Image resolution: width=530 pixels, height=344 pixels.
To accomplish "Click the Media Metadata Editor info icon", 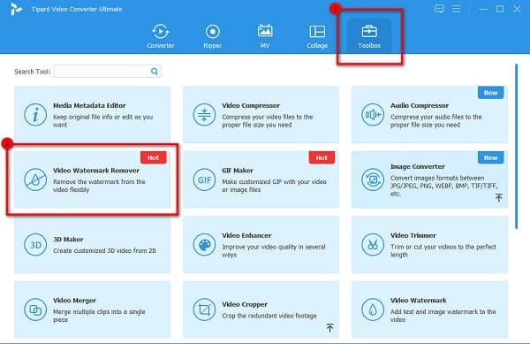I will 35,115.
